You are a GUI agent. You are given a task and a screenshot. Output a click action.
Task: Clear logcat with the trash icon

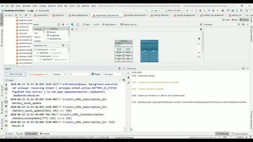tap(6, 84)
